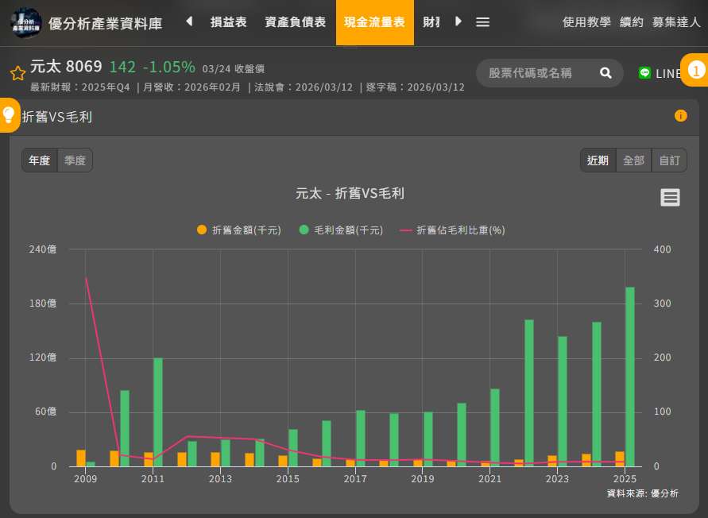
Task: Switch to 季度 quarterly view
Action: 75,160
